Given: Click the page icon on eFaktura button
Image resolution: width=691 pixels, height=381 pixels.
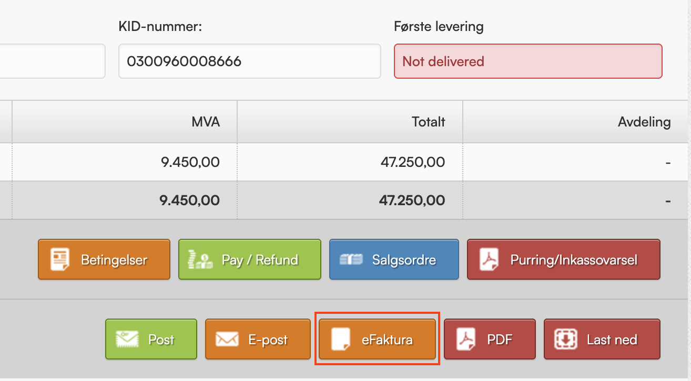Looking at the screenshot, I should pyautogui.click(x=340, y=340).
